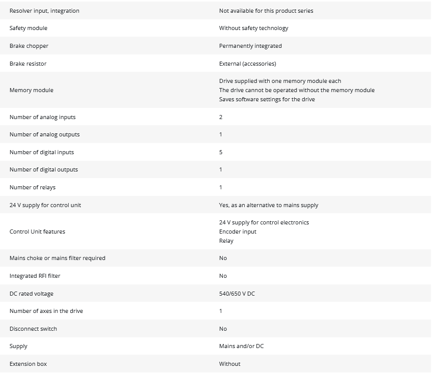Click the "External (accessories)" brake resistor value
The width and height of the screenshot is (432, 374).
click(x=247, y=64)
